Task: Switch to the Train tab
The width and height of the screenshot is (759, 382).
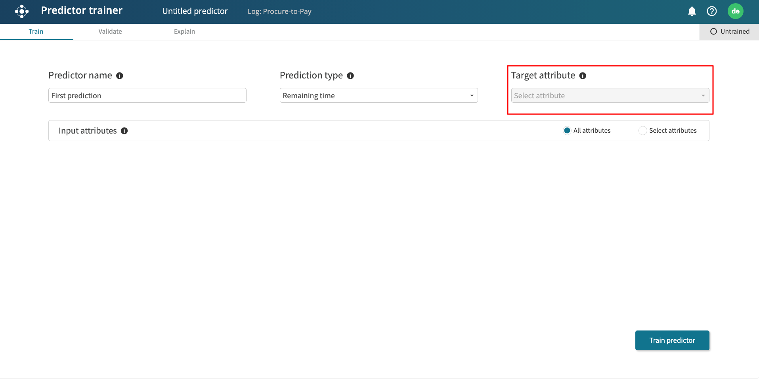Action: 36,32
